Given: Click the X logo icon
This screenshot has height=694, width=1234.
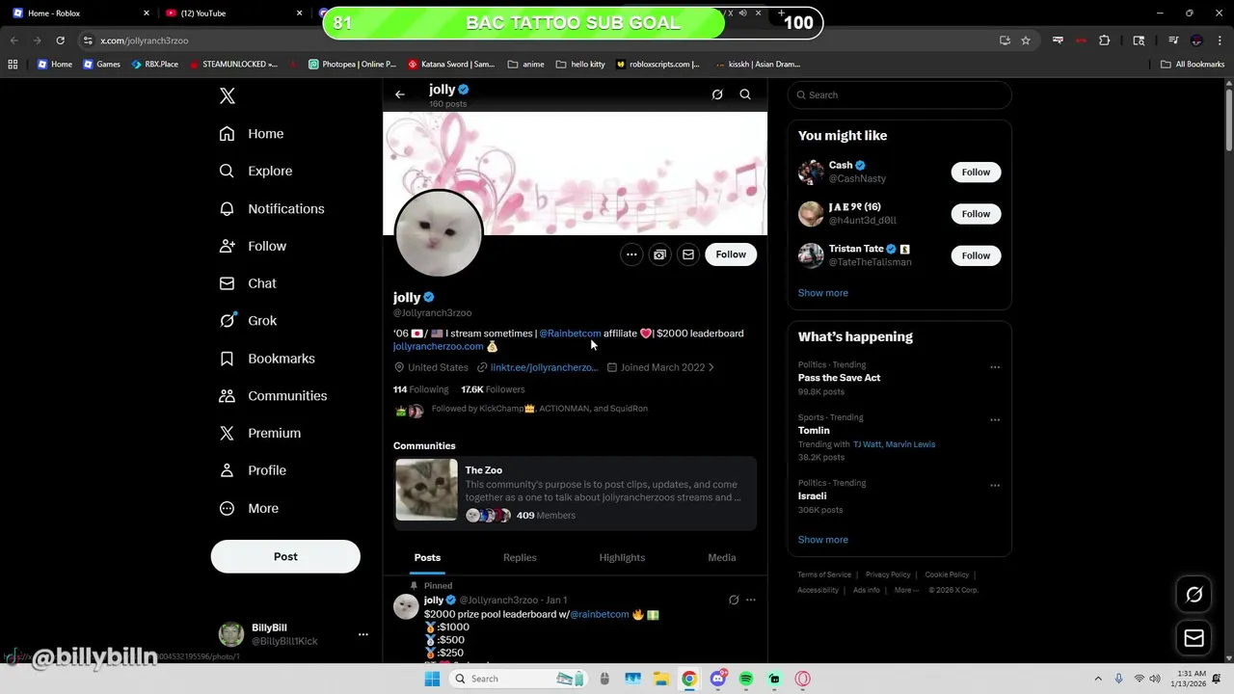Looking at the screenshot, I should [228, 95].
